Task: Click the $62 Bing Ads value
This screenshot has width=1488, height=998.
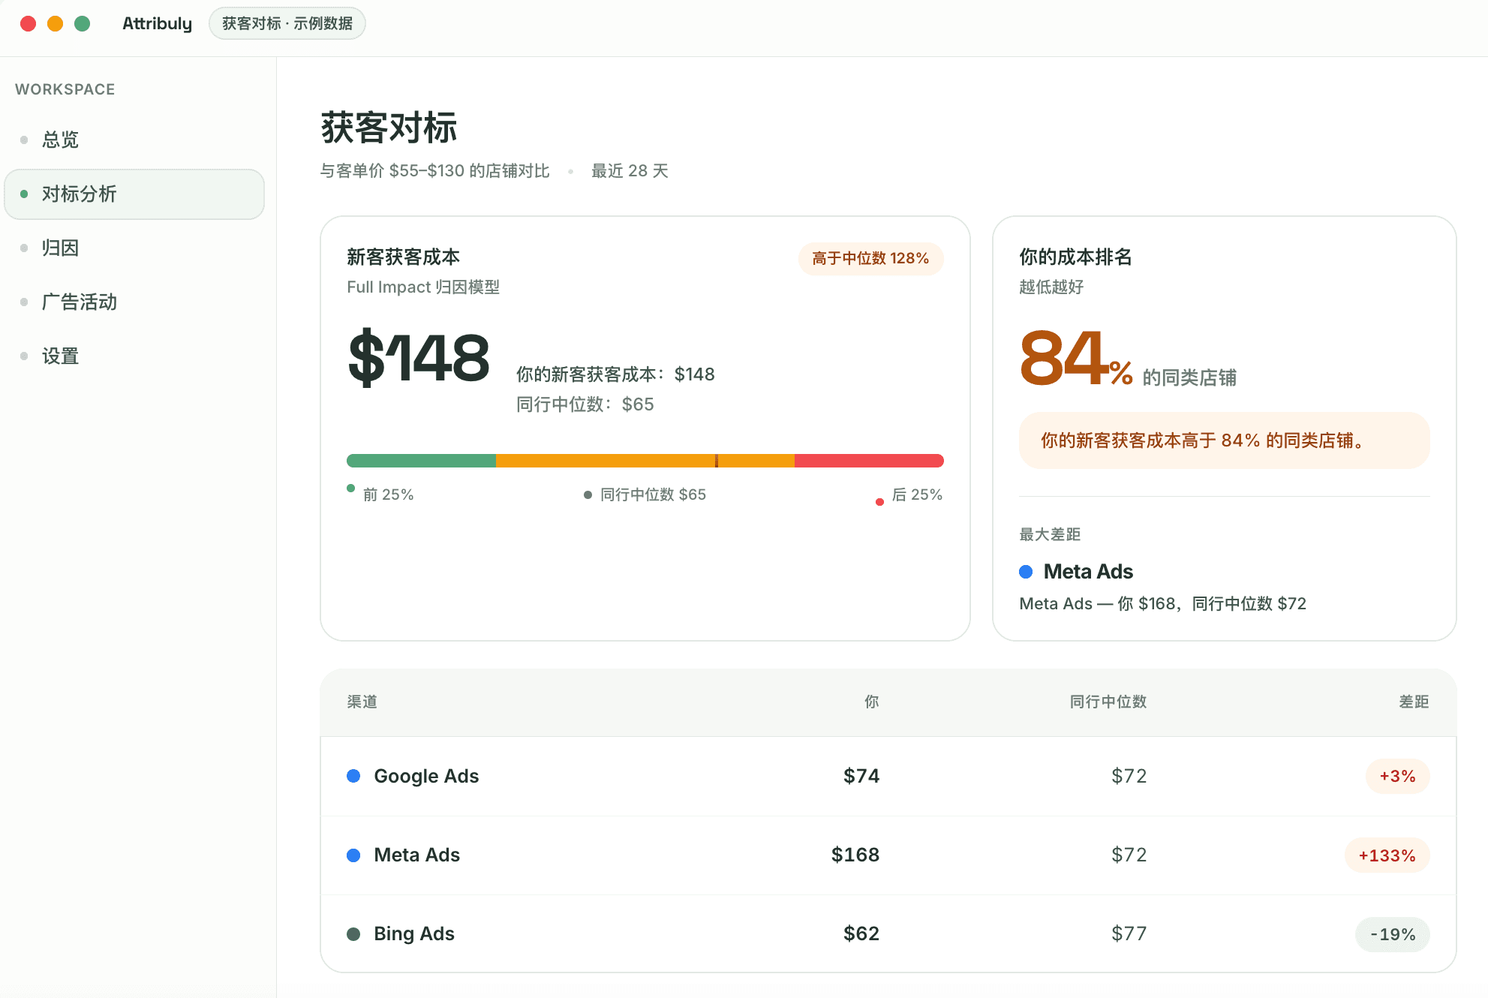Action: (861, 933)
